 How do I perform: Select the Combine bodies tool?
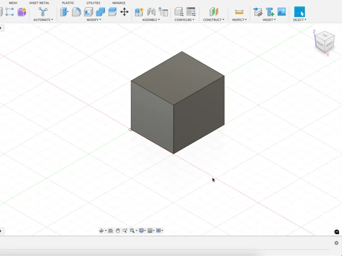point(100,12)
